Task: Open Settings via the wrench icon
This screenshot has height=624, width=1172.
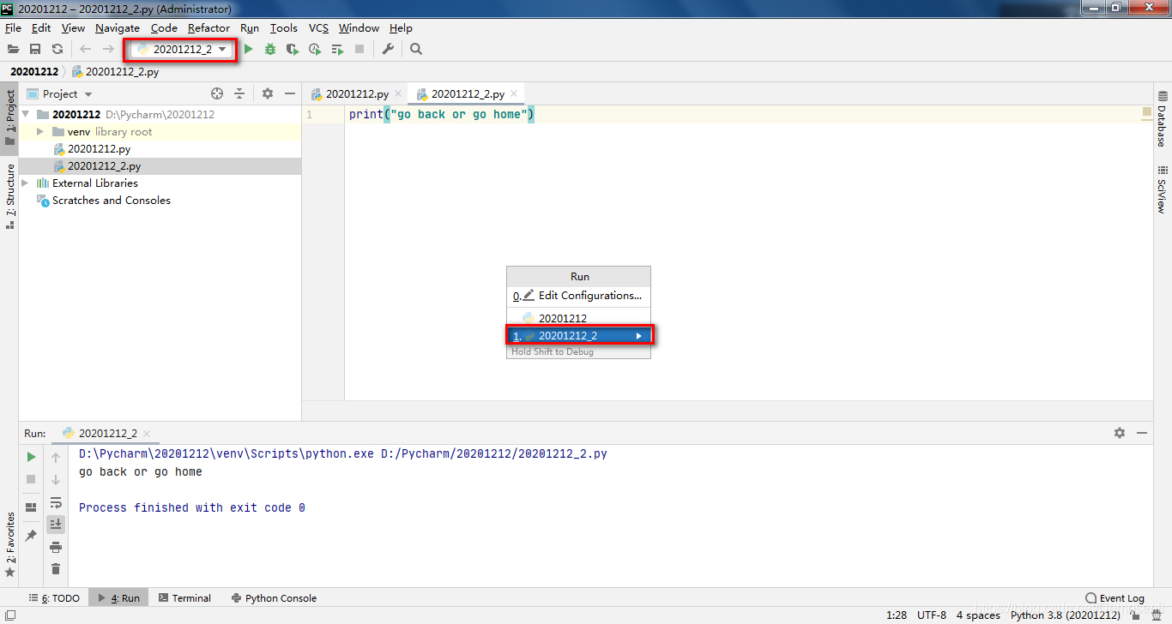Action: (388, 49)
